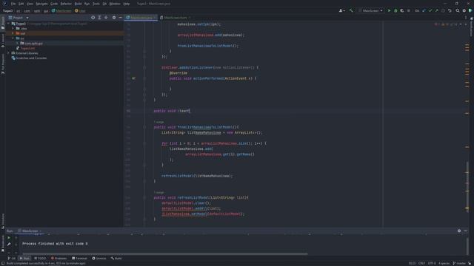Image resolution: width=474 pixels, height=266 pixels.
Task: Collapse the src folder
Action: tap(13, 38)
